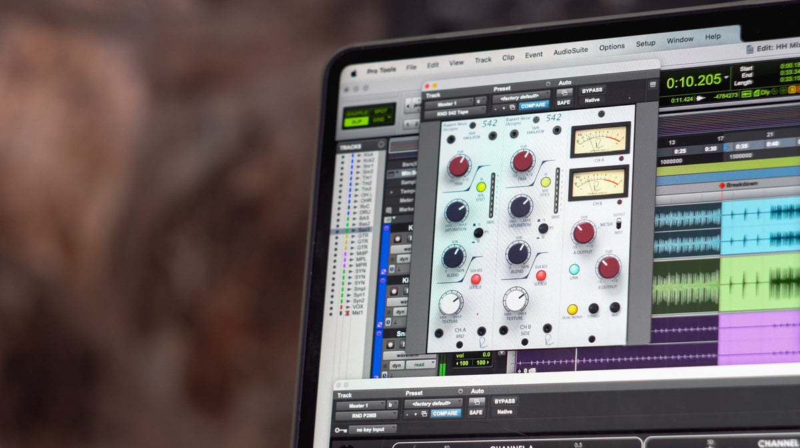The width and height of the screenshot is (800, 448).
Task: Open the insert position 'b' selector in P2MB window
Action: (391, 405)
